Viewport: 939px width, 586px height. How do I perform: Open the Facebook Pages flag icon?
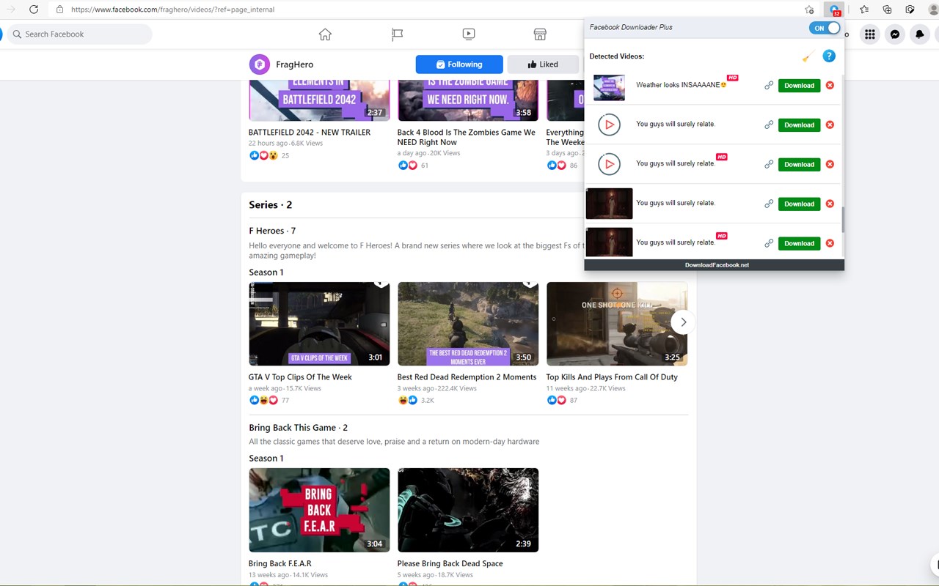[x=397, y=34]
